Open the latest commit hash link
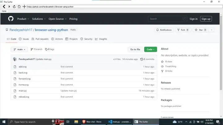The width and height of the screenshot is (223, 125). tap(117, 59)
